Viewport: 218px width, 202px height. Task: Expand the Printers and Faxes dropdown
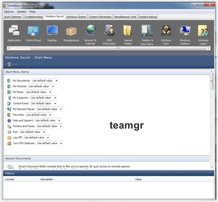50,126
